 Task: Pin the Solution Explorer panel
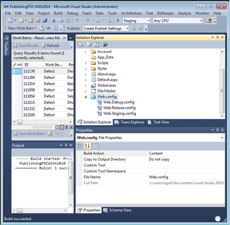[x=217, y=37]
